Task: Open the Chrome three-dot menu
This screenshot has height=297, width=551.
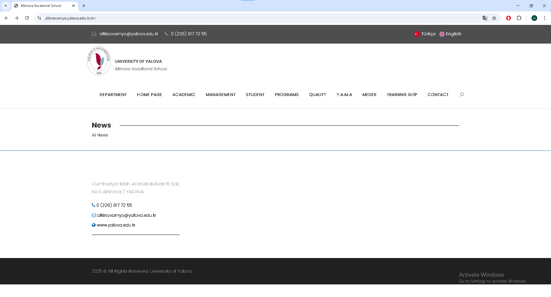Action: click(545, 18)
